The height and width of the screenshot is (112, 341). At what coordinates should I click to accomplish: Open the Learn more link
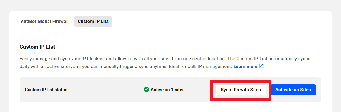pyautogui.click(x=245, y=67)
